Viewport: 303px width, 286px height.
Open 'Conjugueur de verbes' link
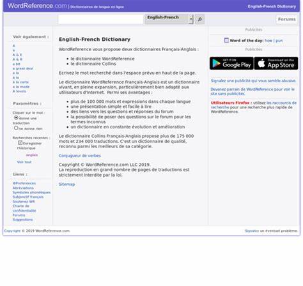(80, 156)
